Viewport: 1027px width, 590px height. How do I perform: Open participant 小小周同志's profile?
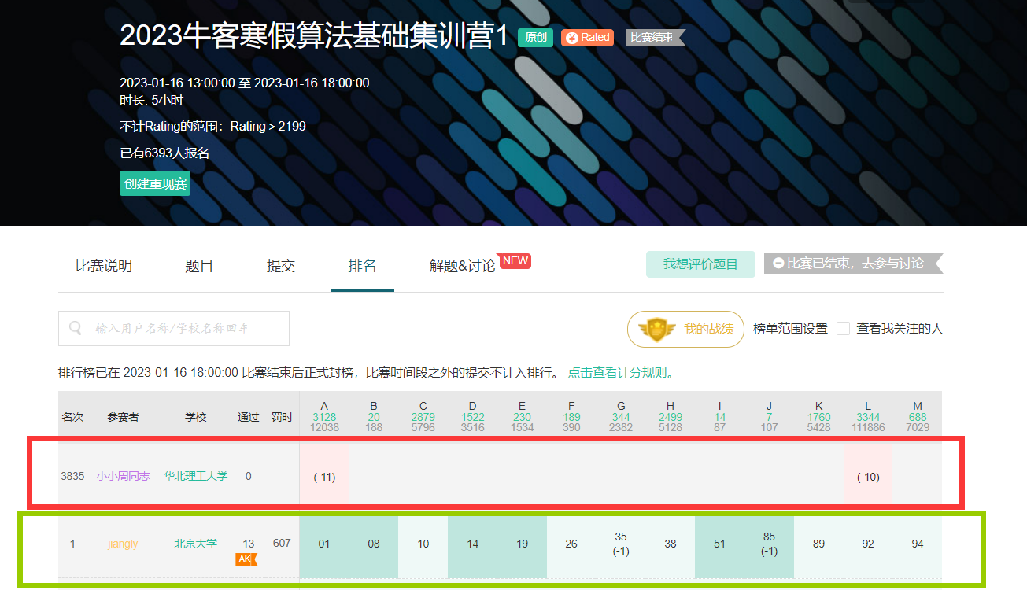pyautogui.click(x=123, y=476)
